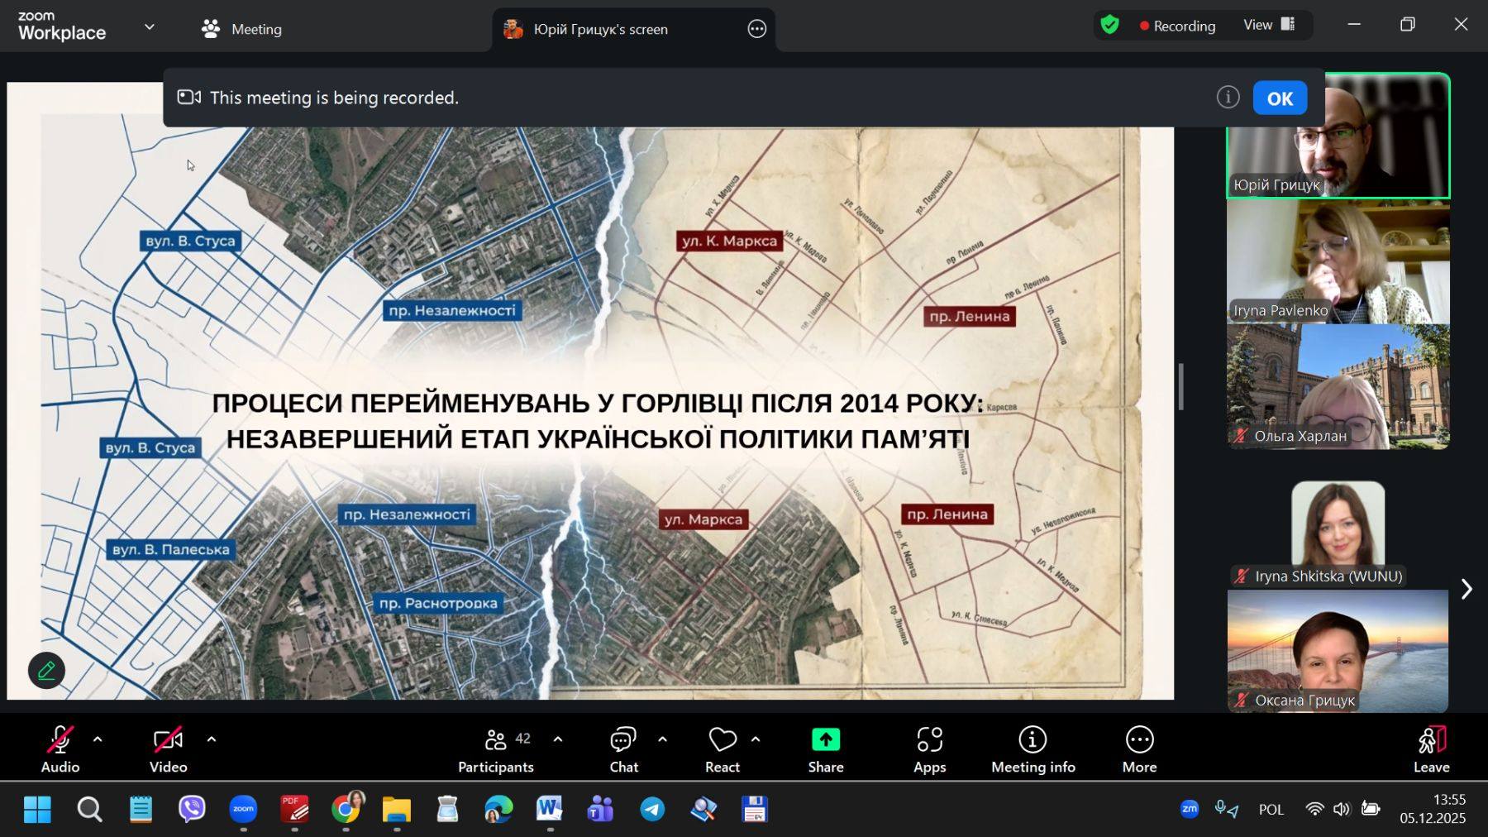Expand audio settings arrow next to Audio

tap(98, 739)
